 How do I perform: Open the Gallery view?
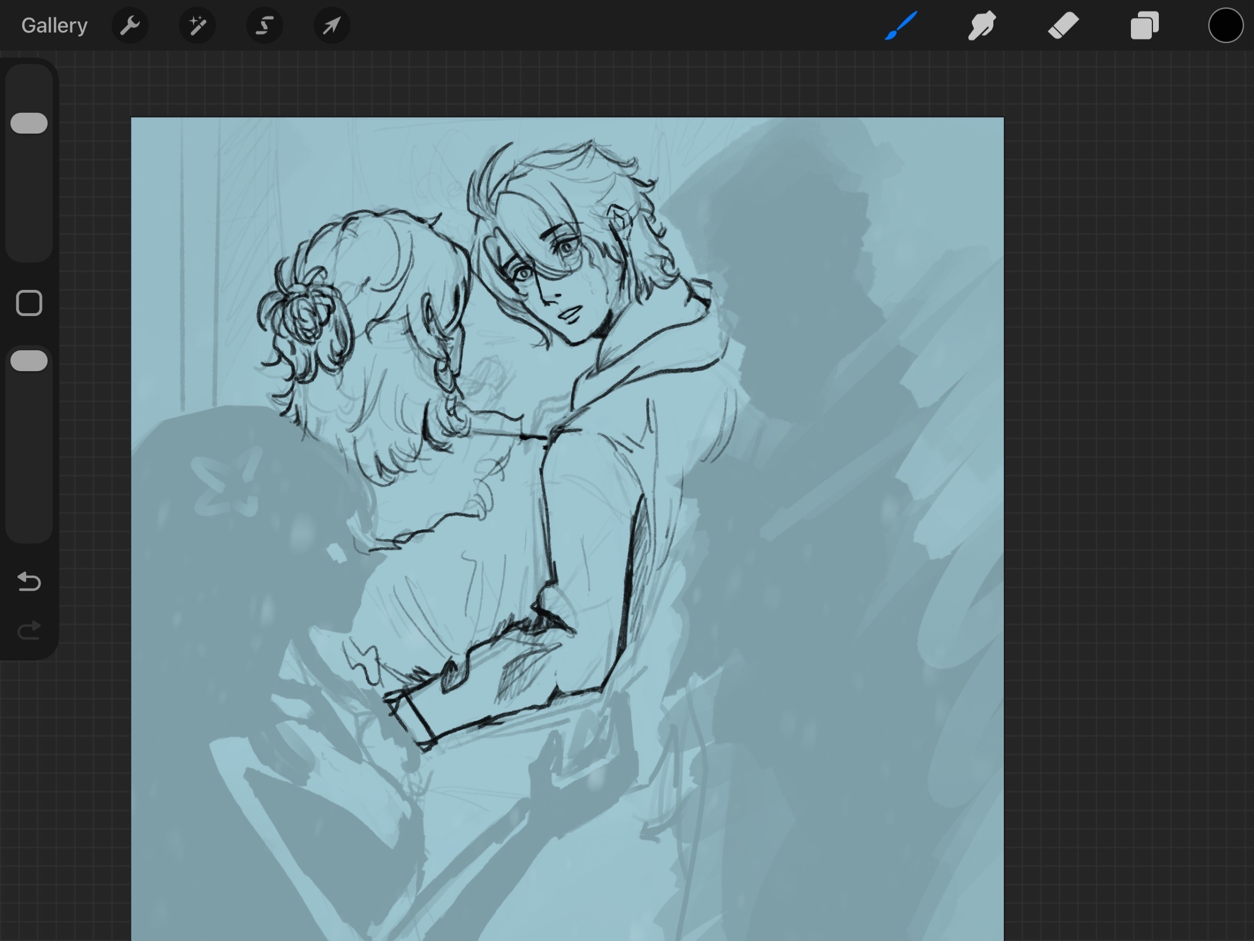coord(54,26)
